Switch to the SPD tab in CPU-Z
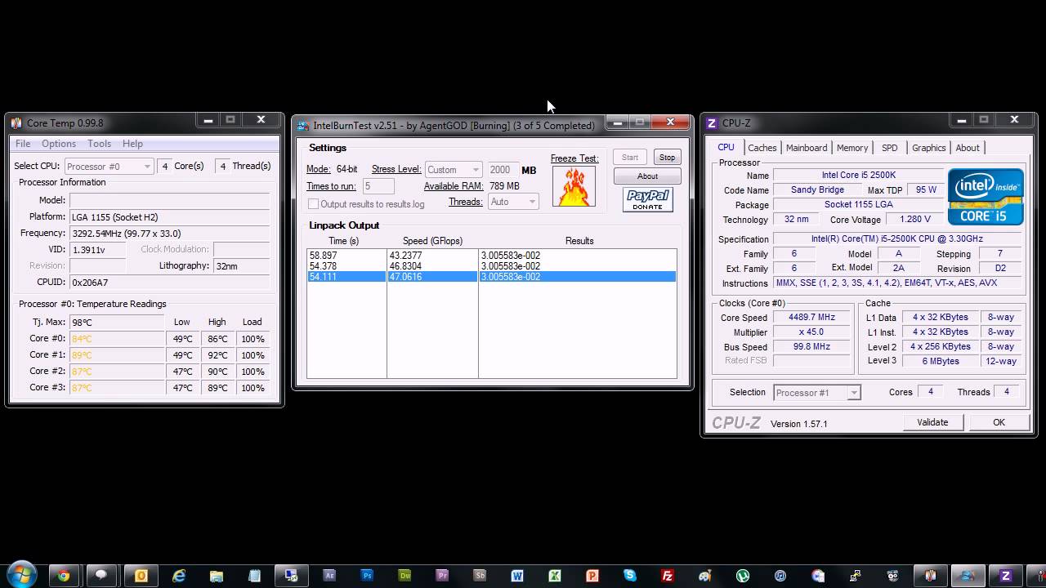1046x588 pixels. pyautogui.click(x=889, y=148)
